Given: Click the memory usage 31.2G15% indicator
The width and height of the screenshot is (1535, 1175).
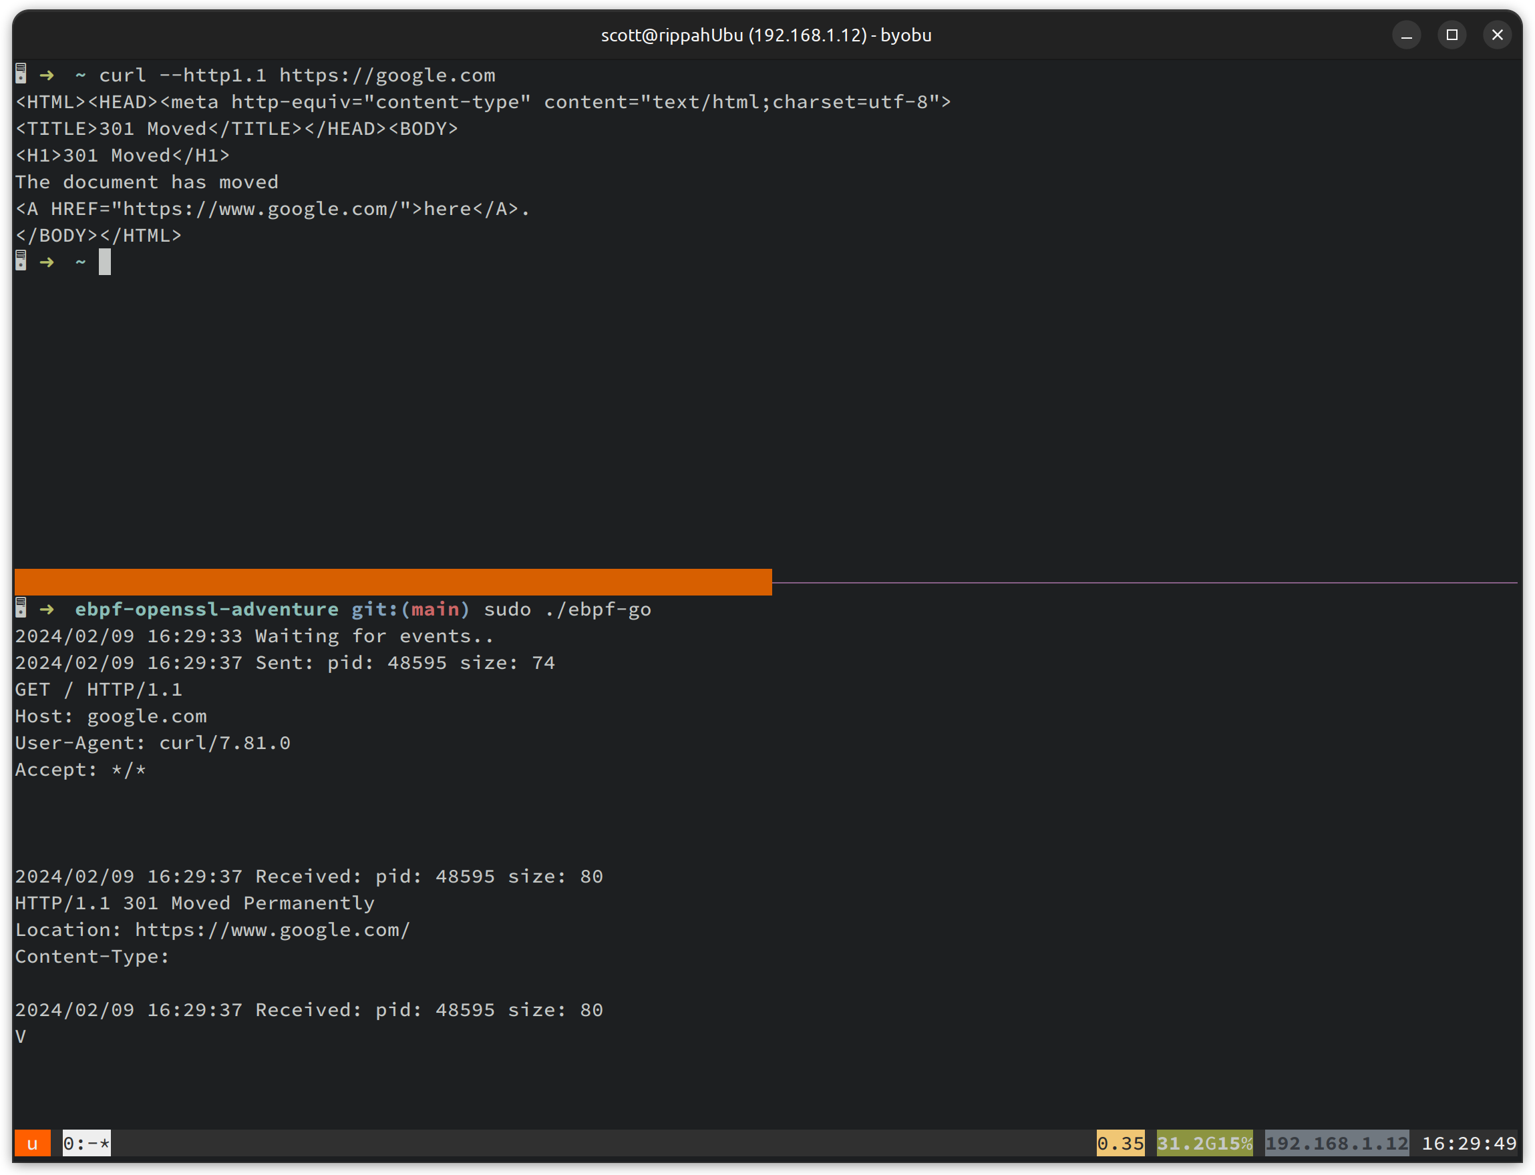Looking at the screenshot, I should pyautogui.click(x=1205, y=1143).
